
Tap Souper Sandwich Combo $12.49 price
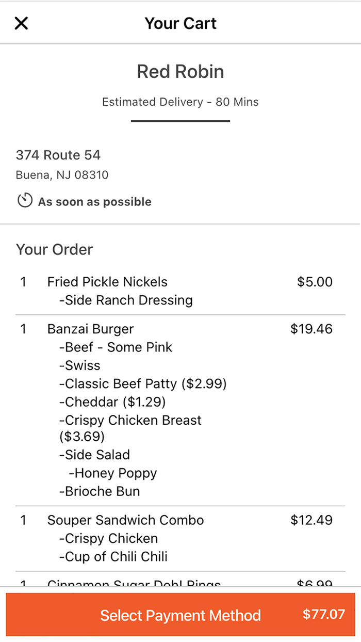coord(311,520)
